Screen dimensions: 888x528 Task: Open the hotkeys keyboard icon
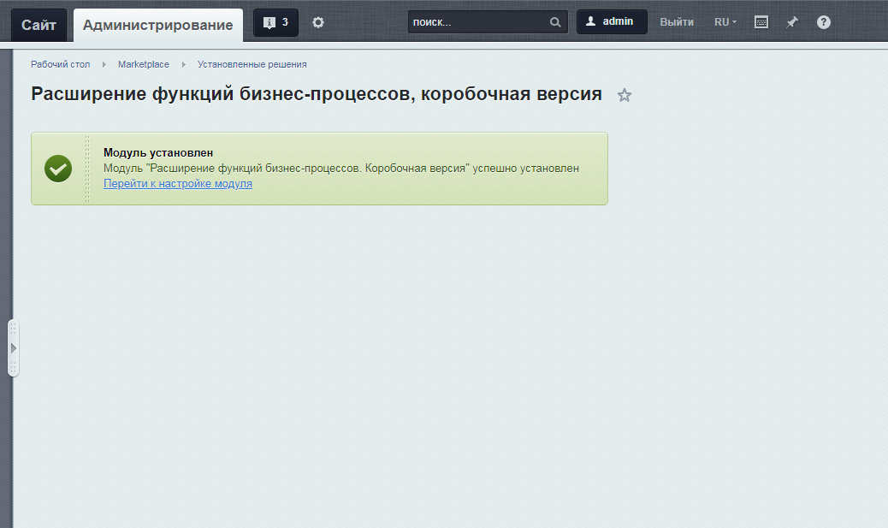[761, 22]
